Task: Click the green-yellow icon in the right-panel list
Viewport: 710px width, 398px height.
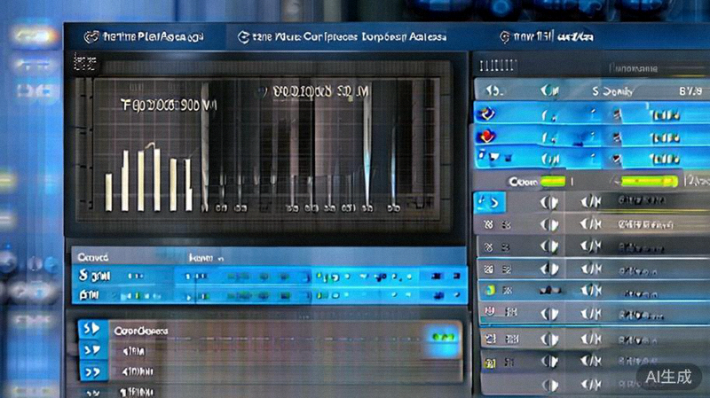Action: coord(488,290)
